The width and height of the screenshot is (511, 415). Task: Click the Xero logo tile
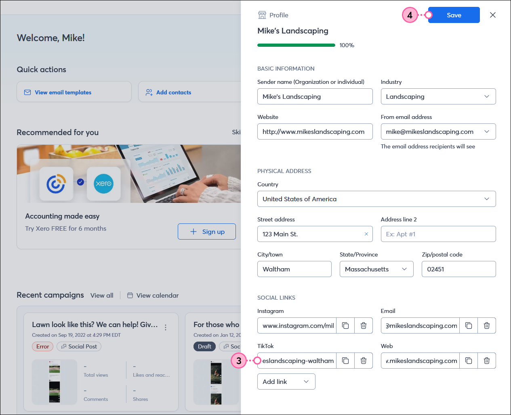103,184
